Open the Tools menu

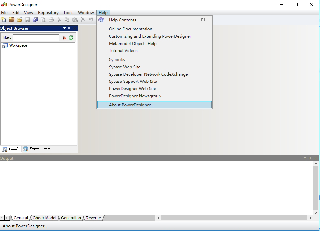[68, 13]
